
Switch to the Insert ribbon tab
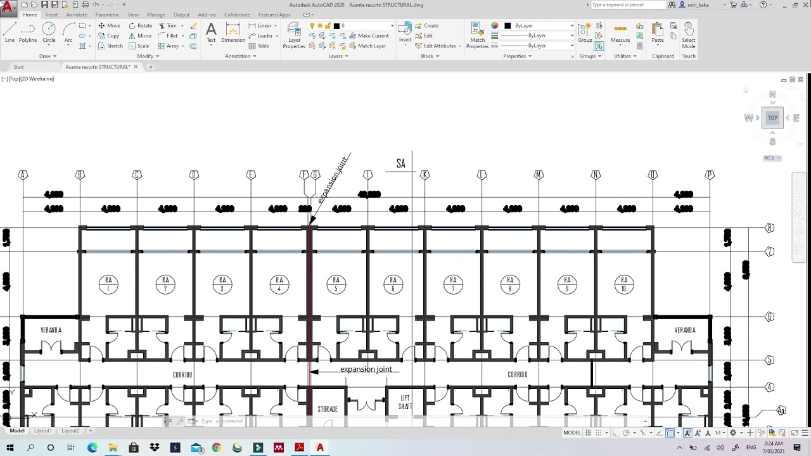coord(51,15)
